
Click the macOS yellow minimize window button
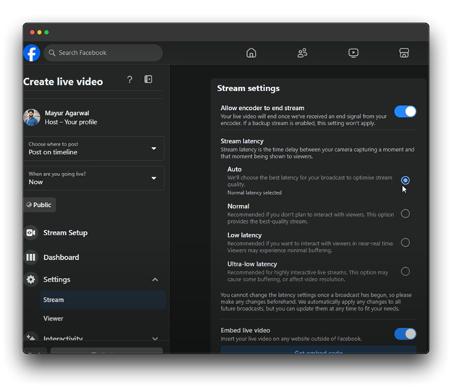click(40, 33)
